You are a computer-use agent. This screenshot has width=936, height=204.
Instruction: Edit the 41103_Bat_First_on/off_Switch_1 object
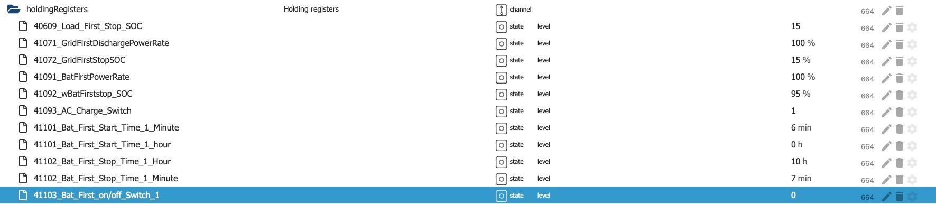[886, 197]
